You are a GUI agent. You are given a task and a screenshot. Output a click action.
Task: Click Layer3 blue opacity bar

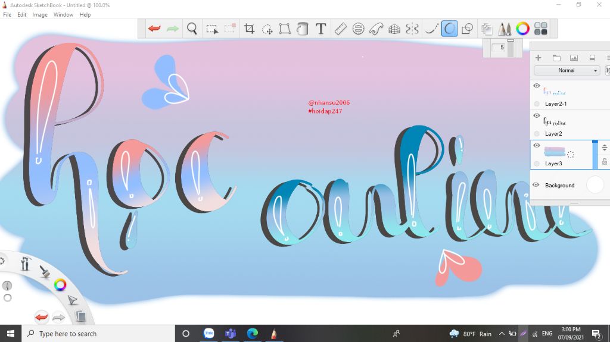pos(595,155)
